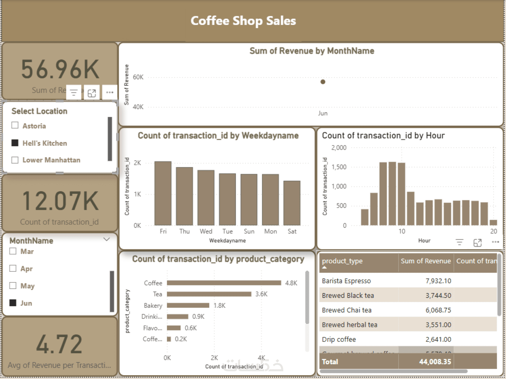
Task: Select the Sat bar in weekday chart
Action: [292, 203]
